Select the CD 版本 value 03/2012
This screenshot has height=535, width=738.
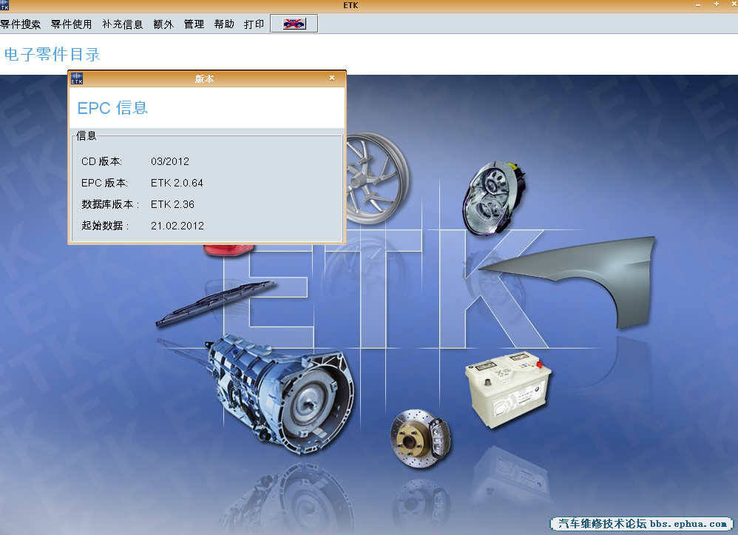(170, 161)
